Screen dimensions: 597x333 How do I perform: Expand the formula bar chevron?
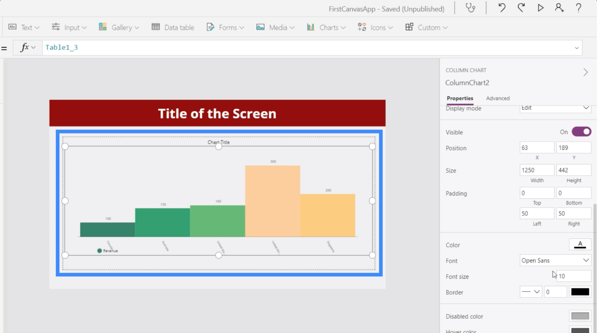pyautogui.click(x=577, y=48)
